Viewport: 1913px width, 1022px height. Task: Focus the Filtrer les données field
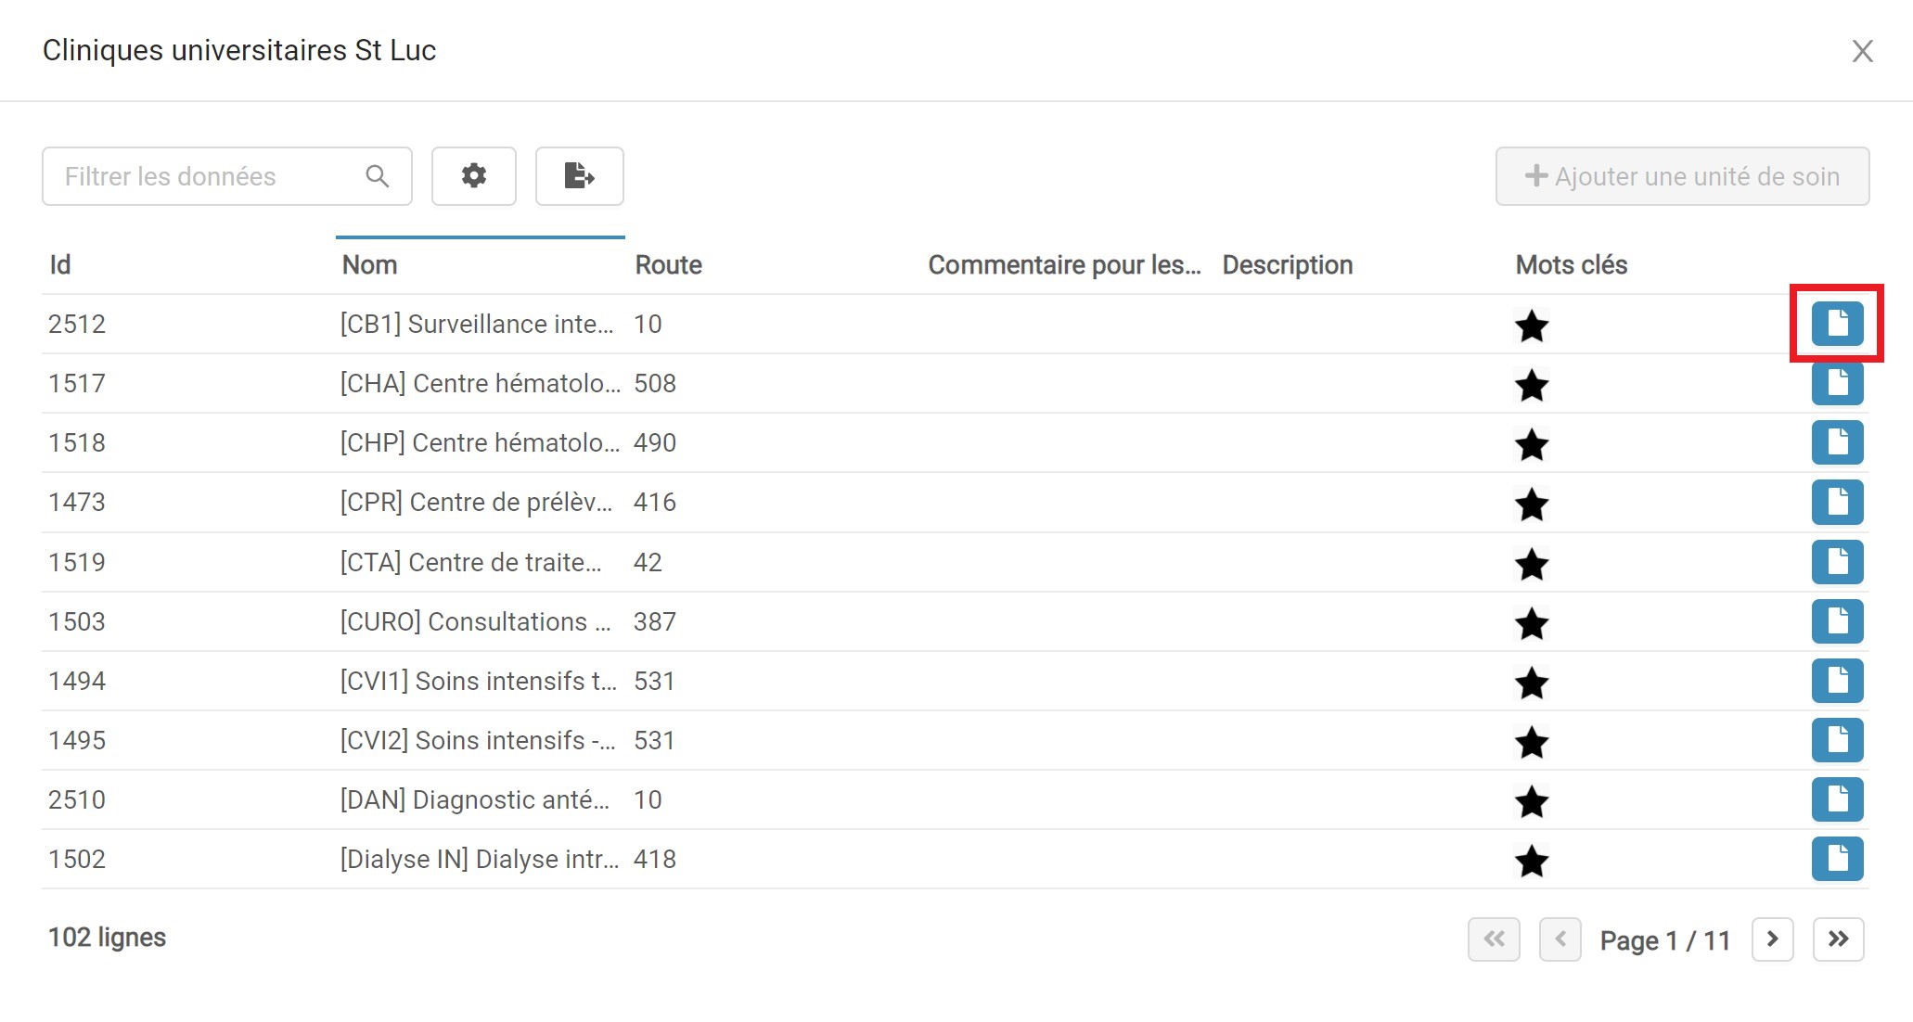click(227, 176)
